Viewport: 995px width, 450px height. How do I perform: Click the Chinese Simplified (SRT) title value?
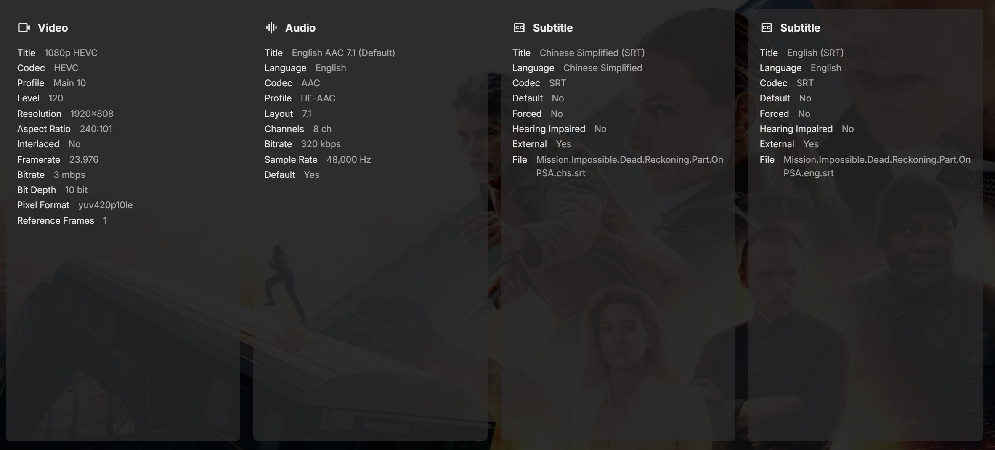592,53
